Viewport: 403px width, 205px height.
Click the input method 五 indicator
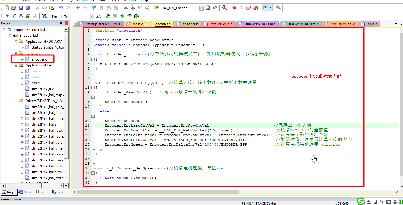(369, 202)
